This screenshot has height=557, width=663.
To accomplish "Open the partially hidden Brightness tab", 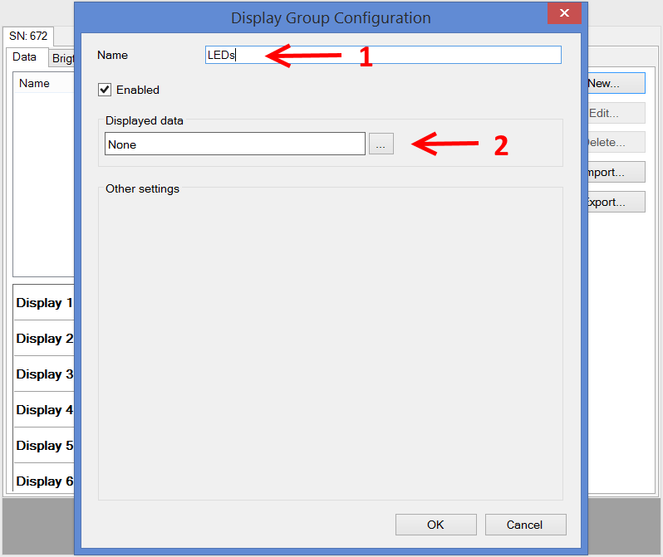I will pos(62,58).
